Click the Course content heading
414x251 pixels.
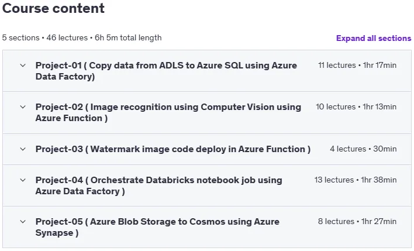53,8
